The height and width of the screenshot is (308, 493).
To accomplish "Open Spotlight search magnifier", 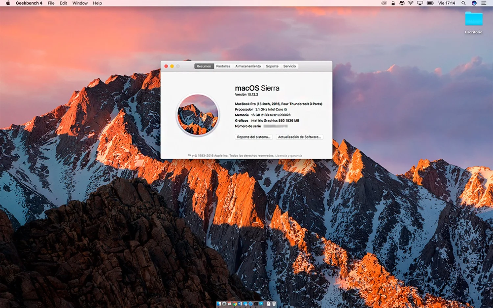I will pyautogui.click(x=463, y=3).
